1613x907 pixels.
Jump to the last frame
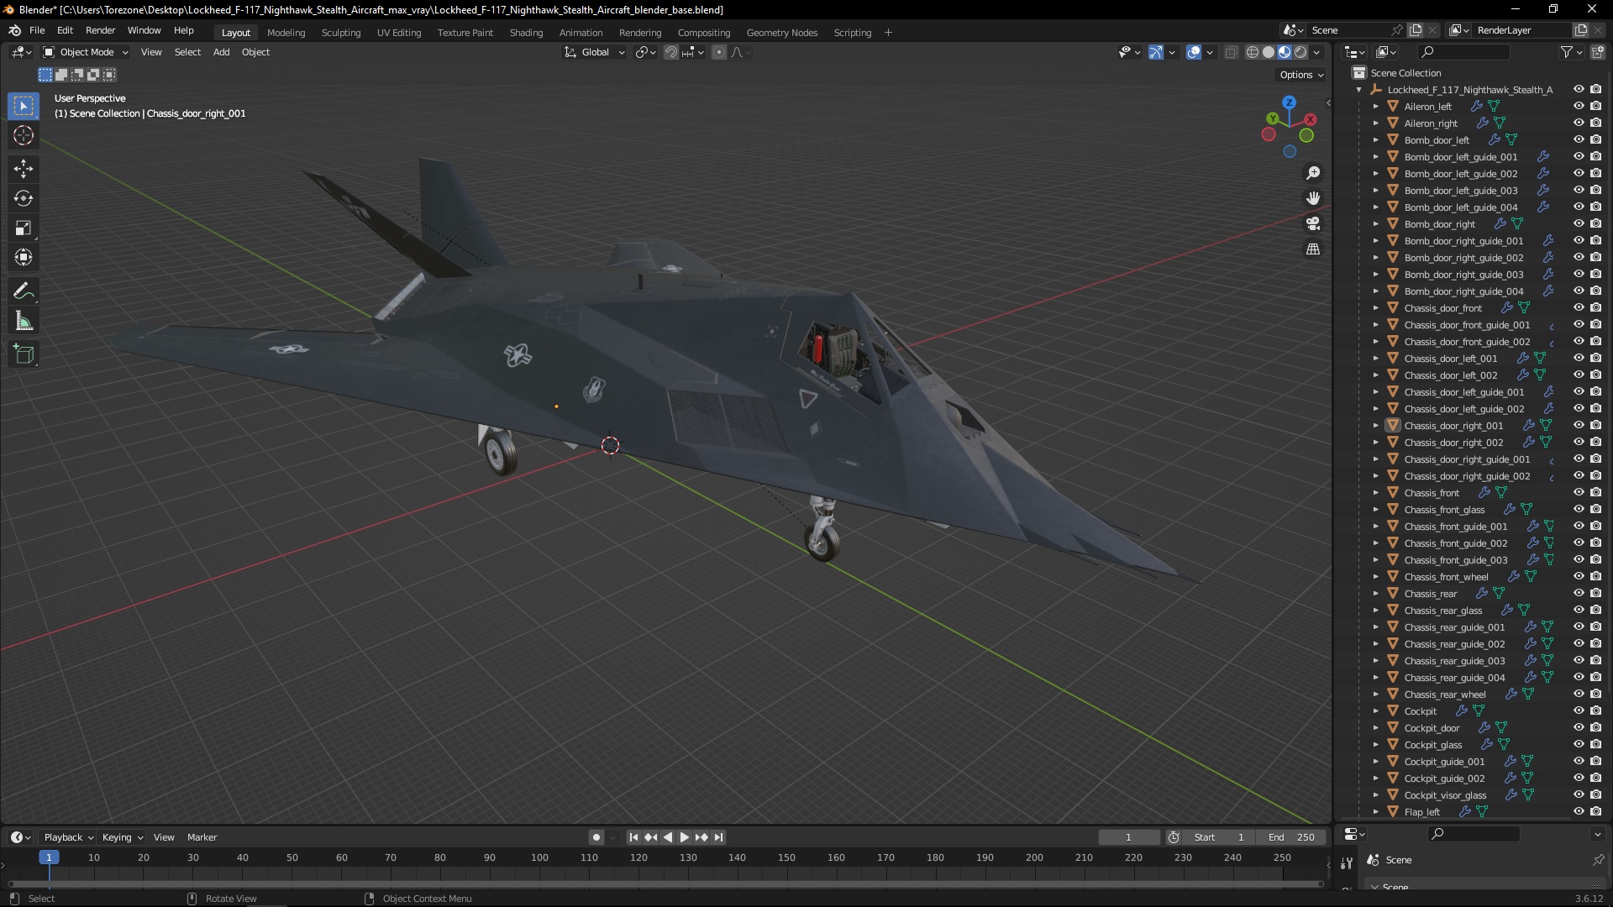click(x=718, y=837)
